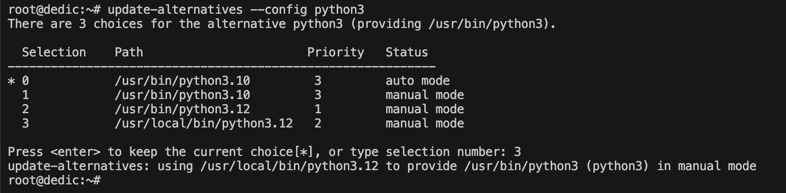Click the typed selection number 3 after prompt
The height and width of the screenshot is (193, 786).
click(x=518, y=152)
